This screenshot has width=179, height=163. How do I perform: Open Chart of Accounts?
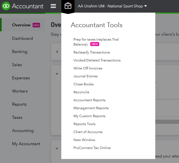tap(88, 132)
